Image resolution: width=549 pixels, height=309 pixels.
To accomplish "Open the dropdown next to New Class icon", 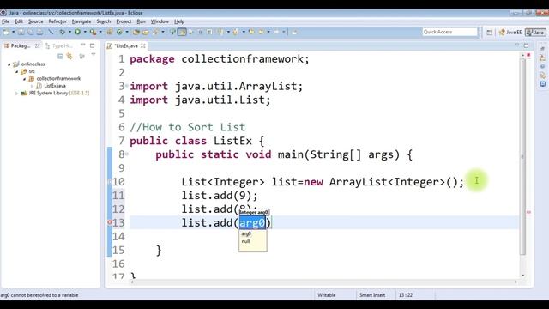I will click(x=127, y=33).
